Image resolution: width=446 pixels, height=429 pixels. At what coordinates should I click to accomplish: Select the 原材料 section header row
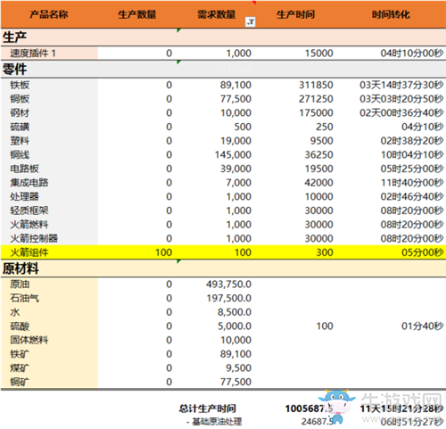[223, 268]
